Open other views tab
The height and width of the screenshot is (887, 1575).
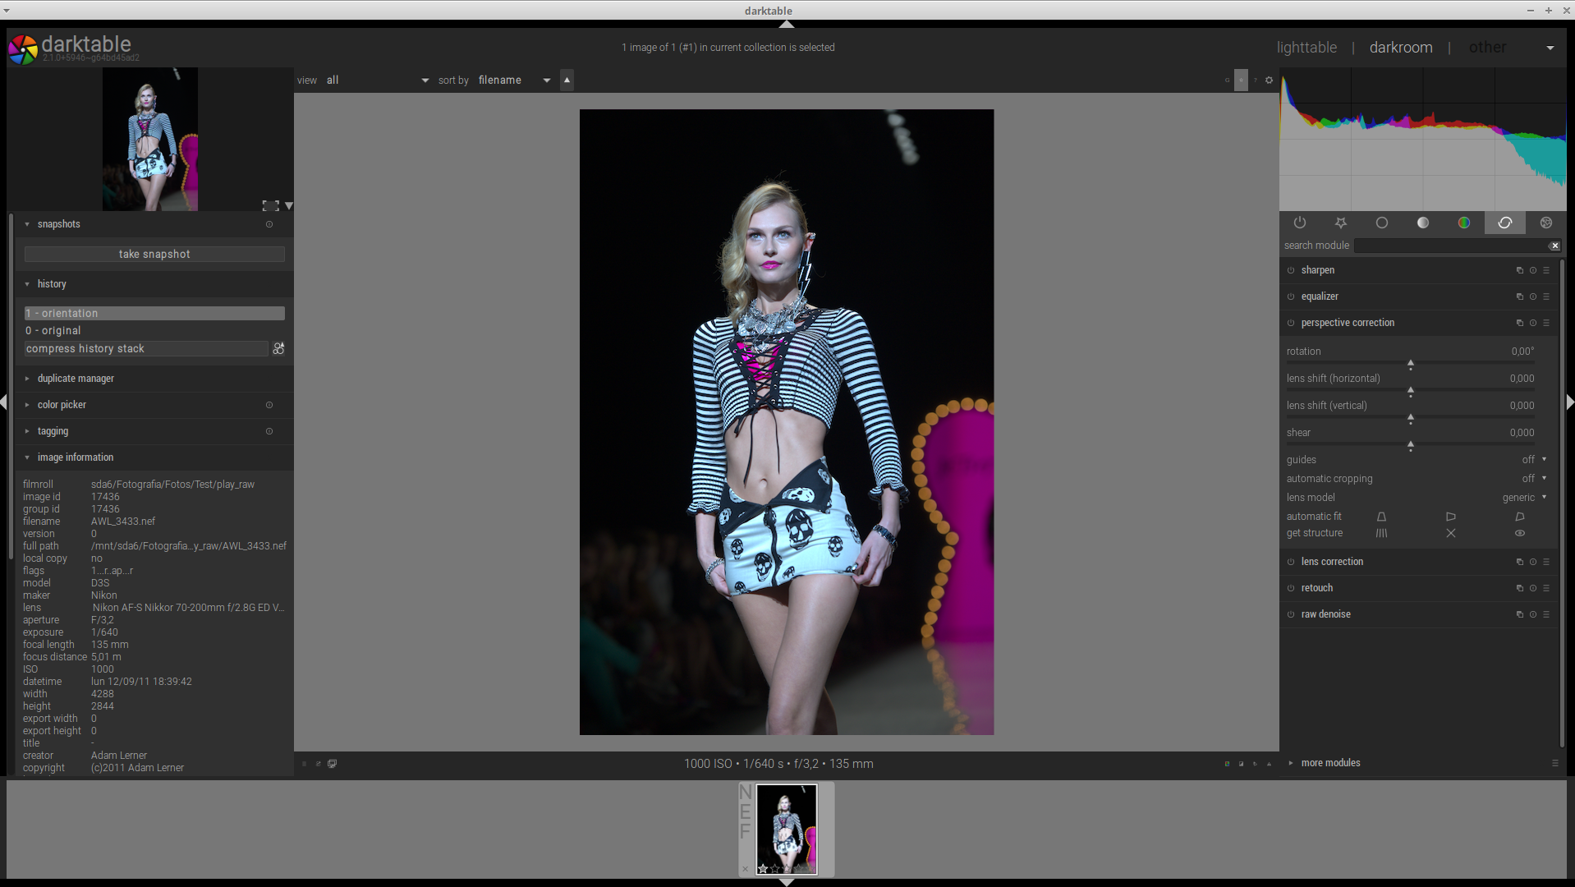tap(1487, 48)
